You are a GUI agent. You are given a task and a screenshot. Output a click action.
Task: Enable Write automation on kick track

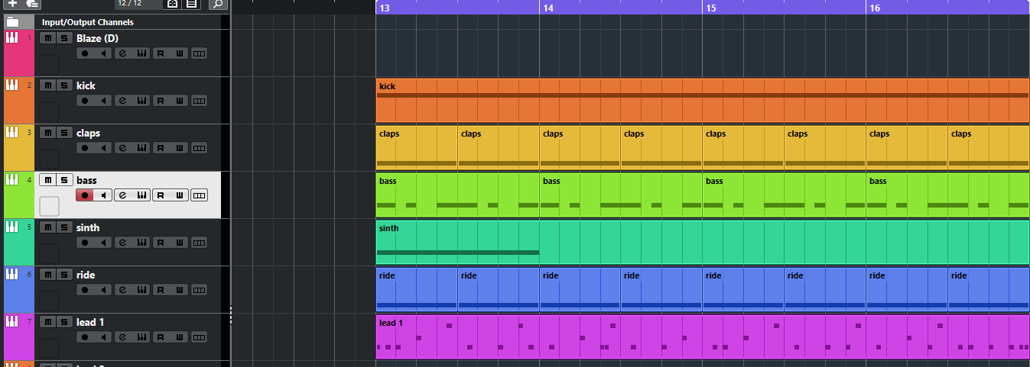[x=180, y=101]
